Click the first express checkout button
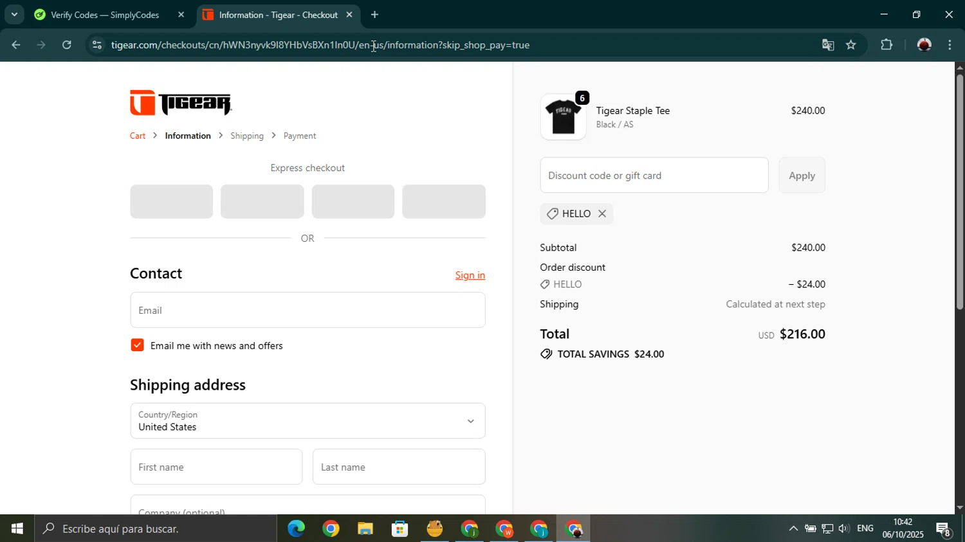Viewport: 965px width, 542px height. pos(171,201)
